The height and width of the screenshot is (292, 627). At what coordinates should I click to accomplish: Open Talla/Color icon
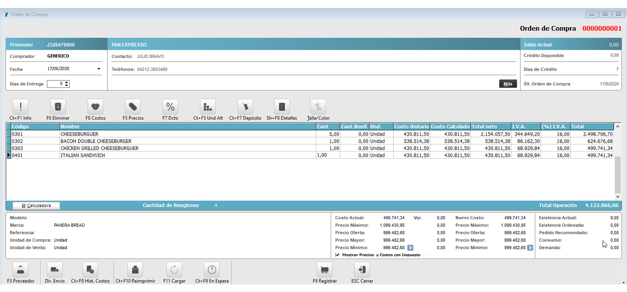(318, 107)
